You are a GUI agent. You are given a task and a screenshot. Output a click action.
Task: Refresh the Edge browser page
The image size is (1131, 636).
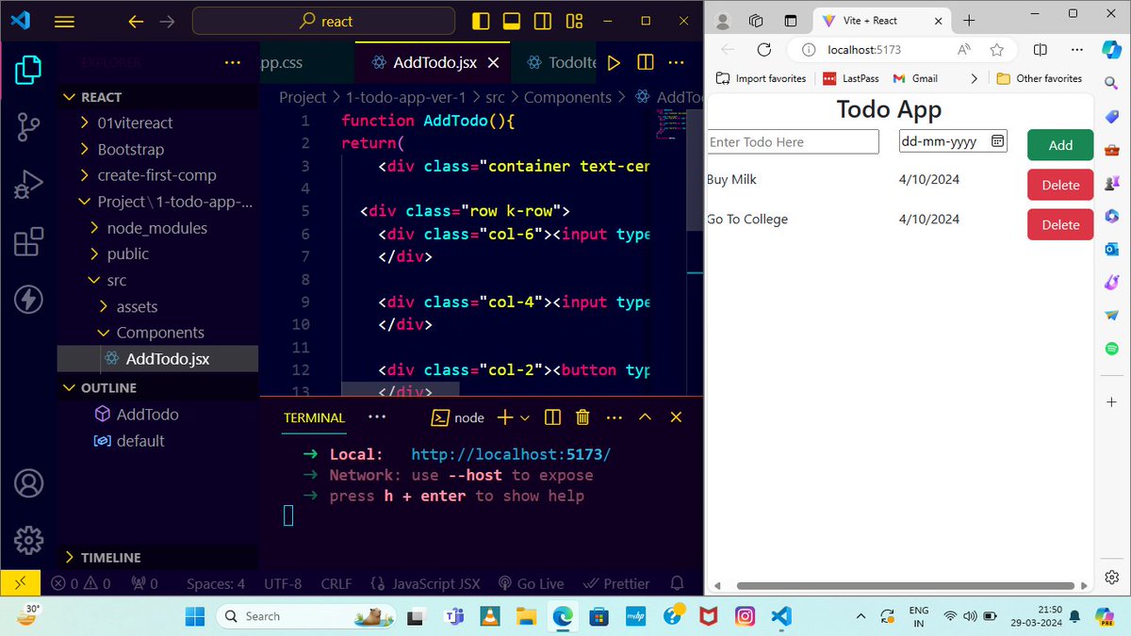tap(764, 50)
